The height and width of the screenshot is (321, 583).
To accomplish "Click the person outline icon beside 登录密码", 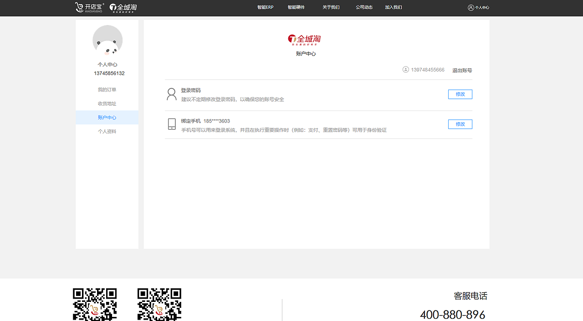I will pyautogui.click(x=172, y=94).
